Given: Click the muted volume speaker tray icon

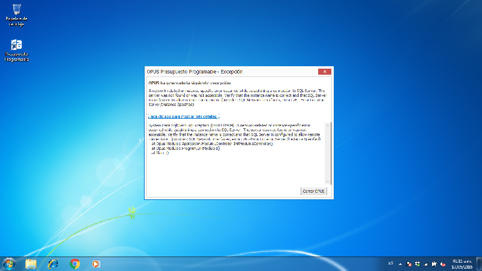Looking at the screenshot, I should point(443,264).
